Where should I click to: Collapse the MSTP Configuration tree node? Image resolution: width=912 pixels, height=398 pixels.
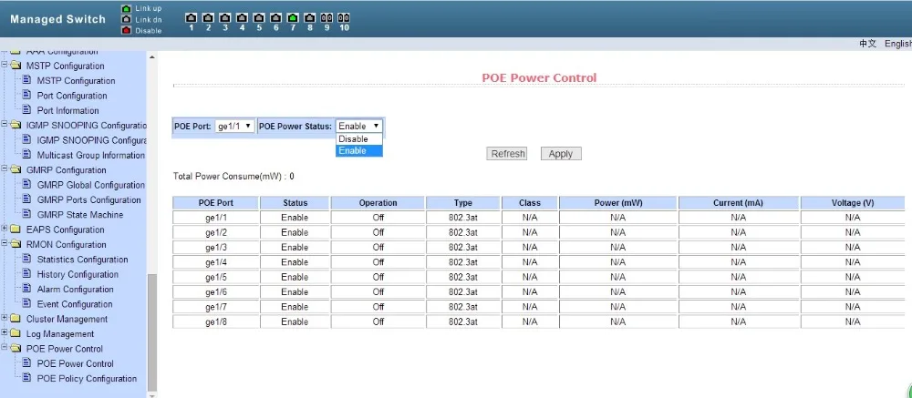click(5, 65)
